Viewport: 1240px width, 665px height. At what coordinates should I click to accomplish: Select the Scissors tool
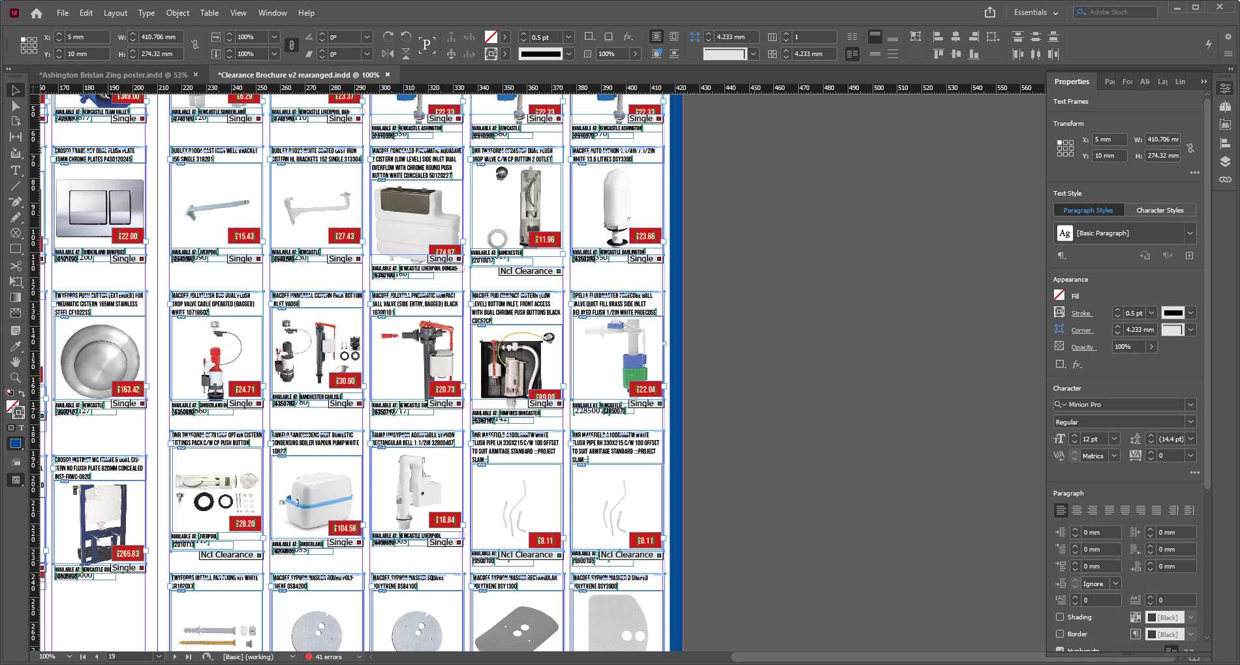click(x=16, y=266)
